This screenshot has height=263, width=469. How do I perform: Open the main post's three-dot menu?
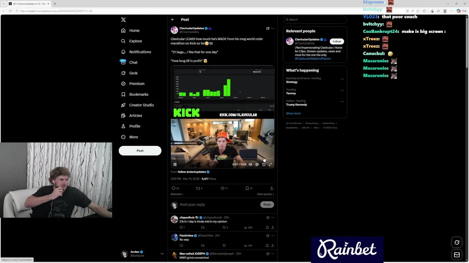[272, 28]
